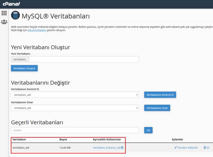Click the MySQL® Veritabanları page title
This screenshot has width=213, height=157.
coord(56,16)
